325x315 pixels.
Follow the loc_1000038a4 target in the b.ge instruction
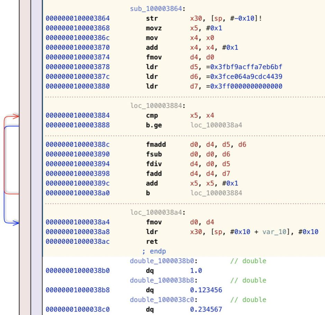216,125
